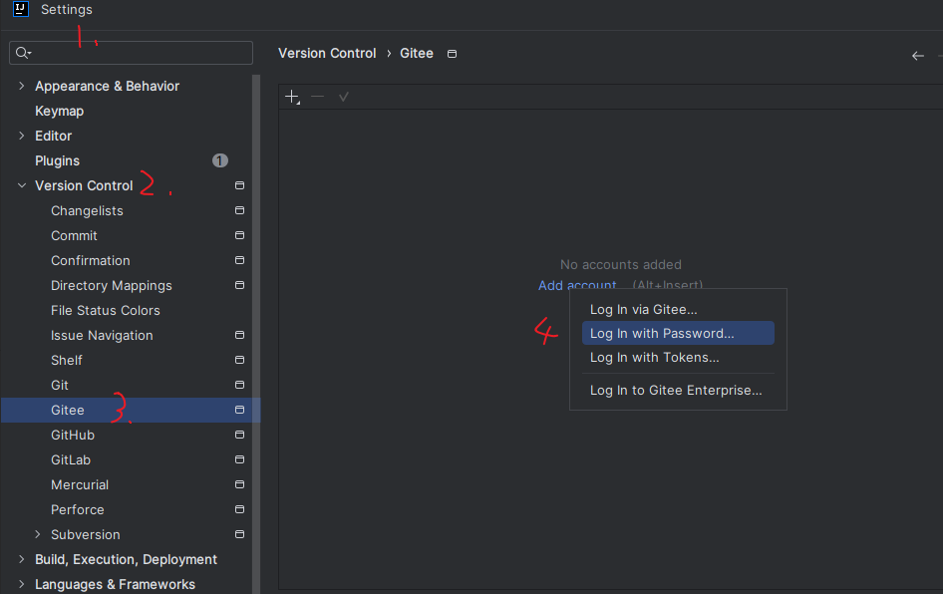Viewport: 943px width, 594px height.
Task: Select the Version Control label
Action: click(x=84, y=185)
